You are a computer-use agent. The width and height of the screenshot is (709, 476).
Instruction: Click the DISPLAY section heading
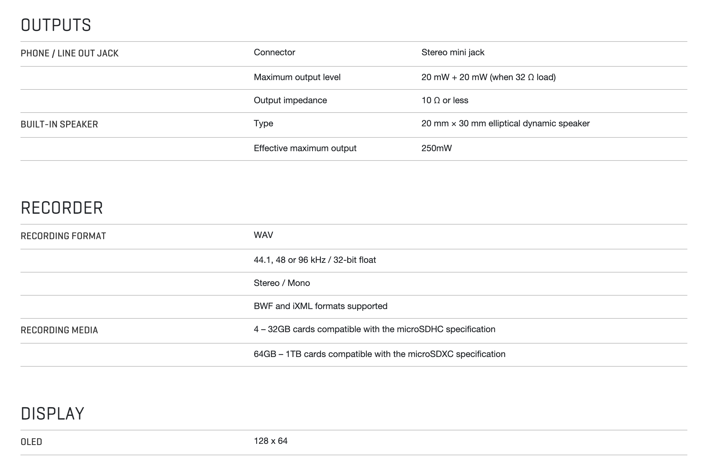pyautogui.click(x=52, y=414)
